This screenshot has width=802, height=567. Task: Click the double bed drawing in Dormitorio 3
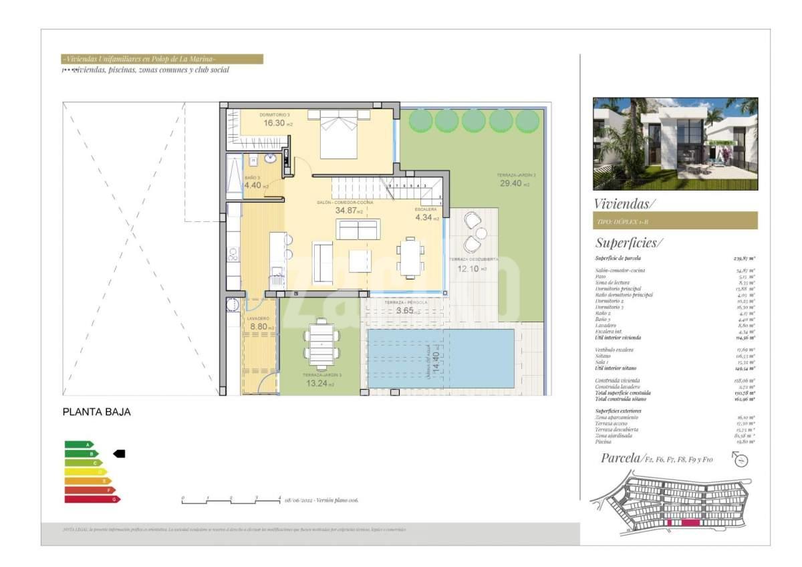pyautogui.click(x=339, y=134)
